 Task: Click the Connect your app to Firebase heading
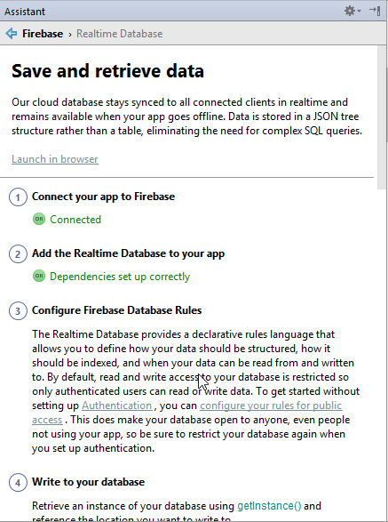click(103, 197)
